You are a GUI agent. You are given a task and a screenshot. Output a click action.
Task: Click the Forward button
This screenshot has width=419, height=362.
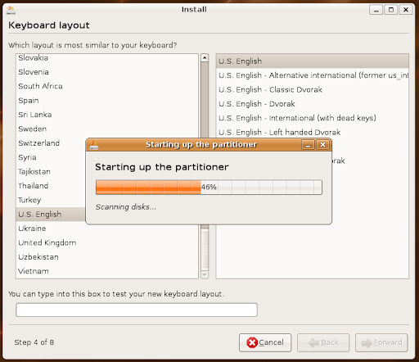381,342
